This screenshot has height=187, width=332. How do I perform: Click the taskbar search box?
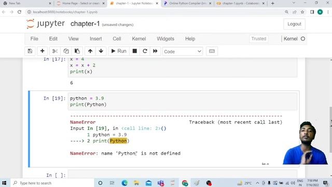tap(52, 183)
